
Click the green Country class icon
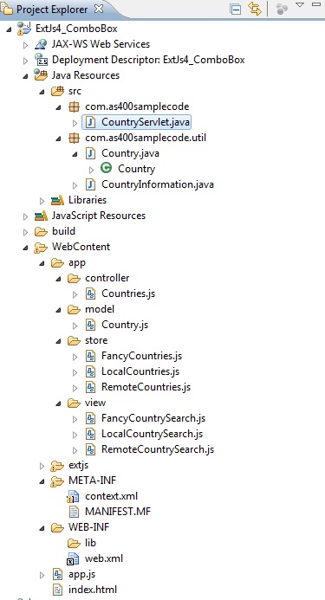click(106, 168)
